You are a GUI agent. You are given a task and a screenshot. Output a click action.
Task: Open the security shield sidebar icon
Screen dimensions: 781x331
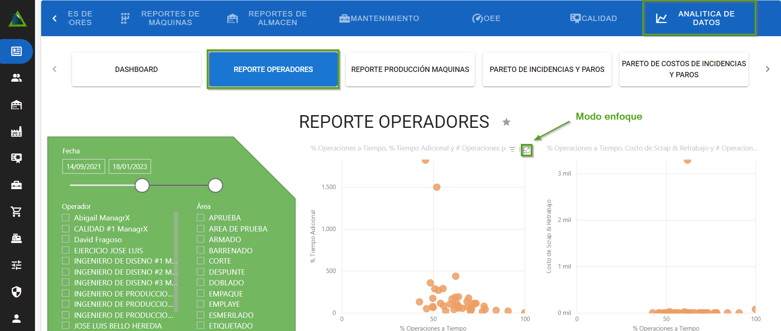pyautogui.click(x=16, y=292)
